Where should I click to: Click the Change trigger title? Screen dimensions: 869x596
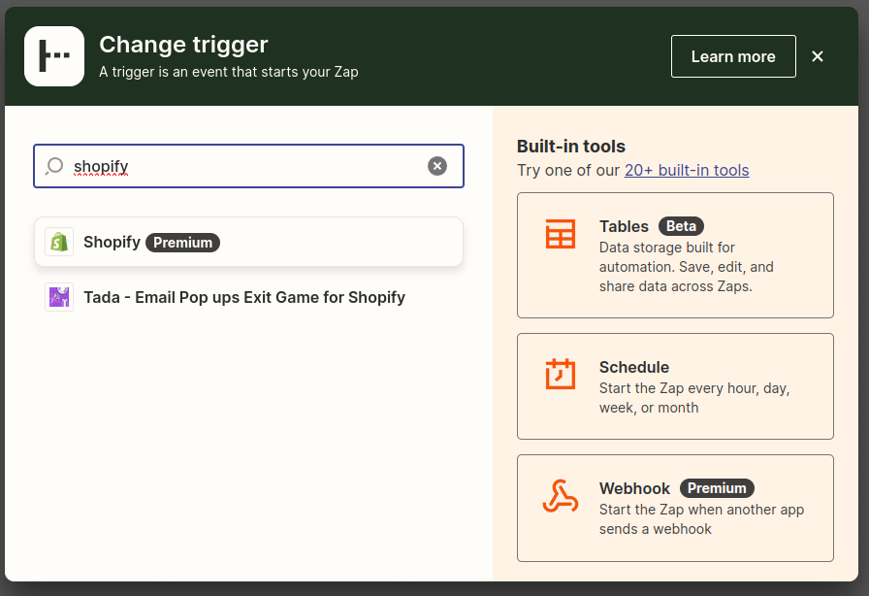pyautogui.click(x=183, y=45)
